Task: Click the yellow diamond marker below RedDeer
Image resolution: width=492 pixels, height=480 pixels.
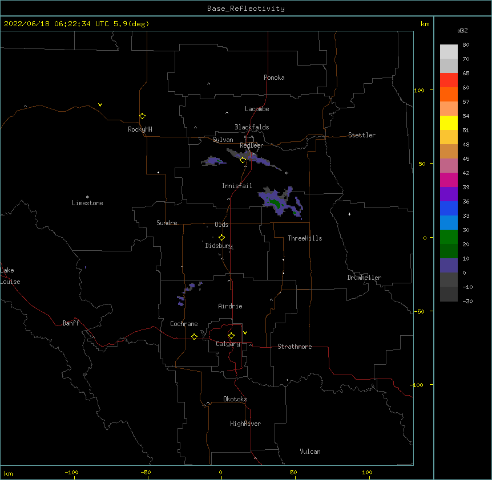Action: tap(243, 160)
